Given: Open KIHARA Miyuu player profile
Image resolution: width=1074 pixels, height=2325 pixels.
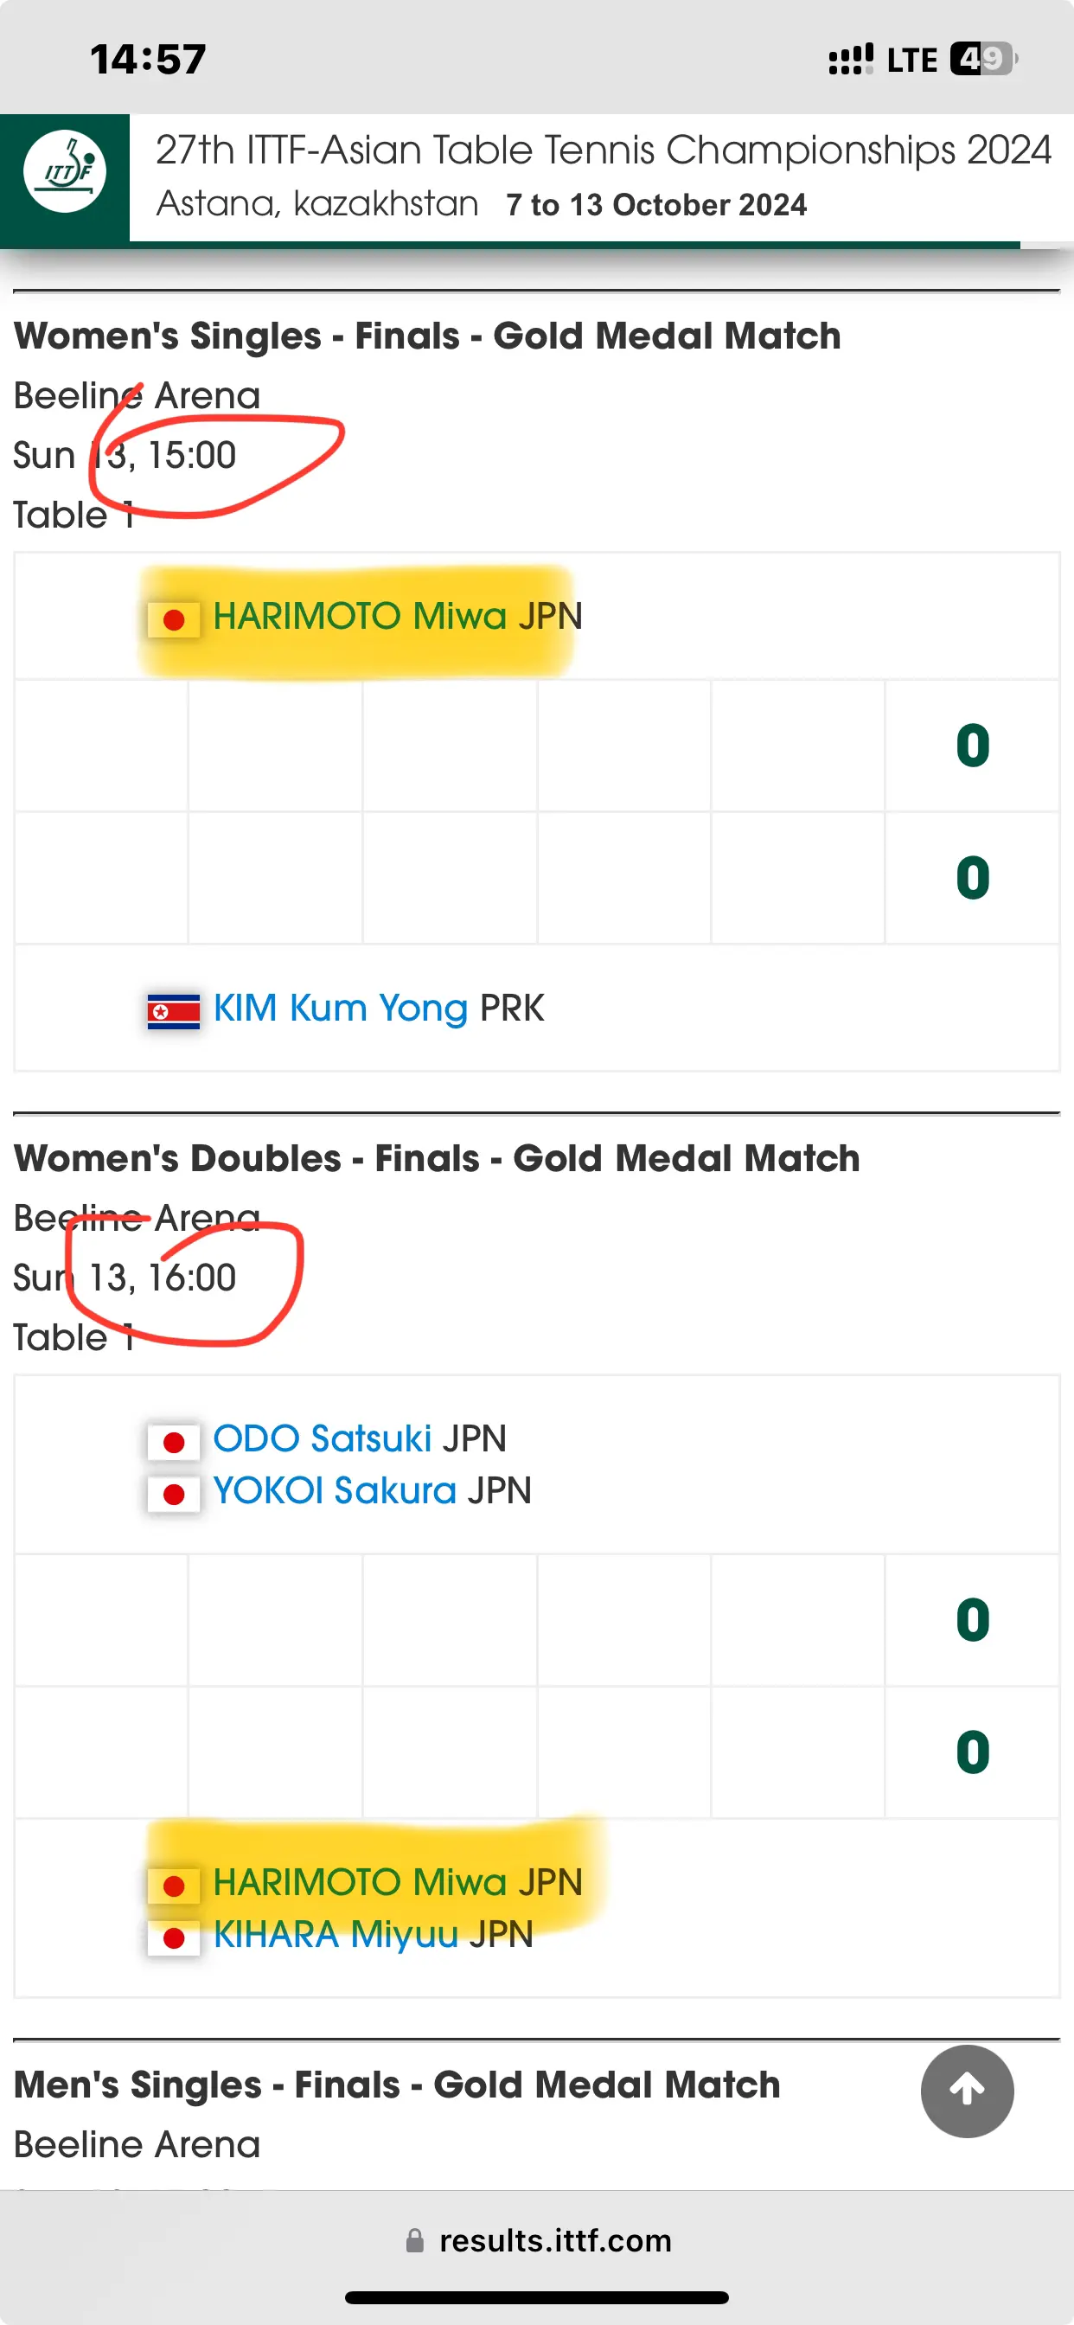Looking at the screenshot, I should pyautogui.click(x=336, y=1934).
